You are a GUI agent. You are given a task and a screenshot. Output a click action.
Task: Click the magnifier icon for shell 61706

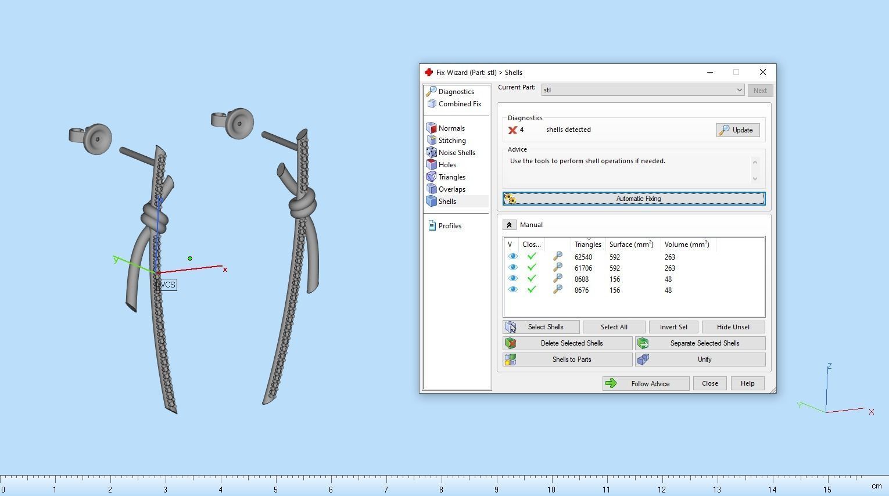coord(558,267)
